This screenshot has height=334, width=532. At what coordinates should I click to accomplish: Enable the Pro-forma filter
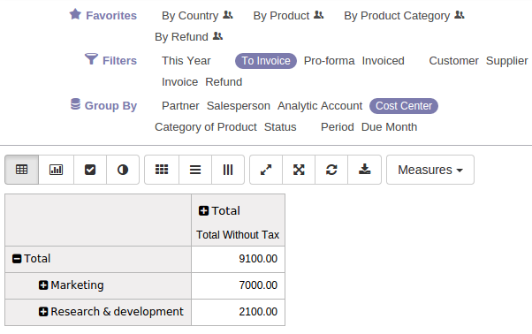coord(329,61)
